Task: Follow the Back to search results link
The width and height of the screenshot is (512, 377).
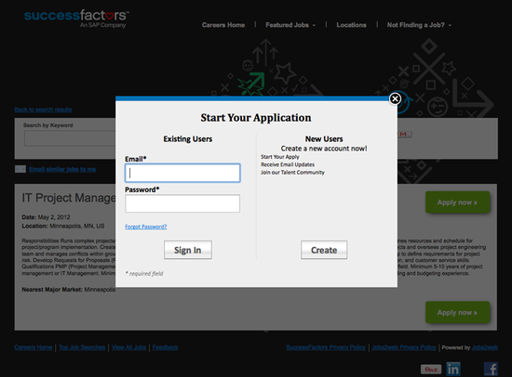Action: 43,110
